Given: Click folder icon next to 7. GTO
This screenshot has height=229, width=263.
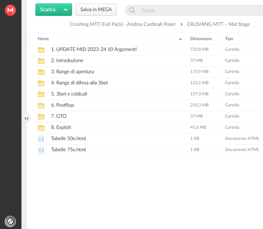Looking at the screenshot, I should [41, 116].
